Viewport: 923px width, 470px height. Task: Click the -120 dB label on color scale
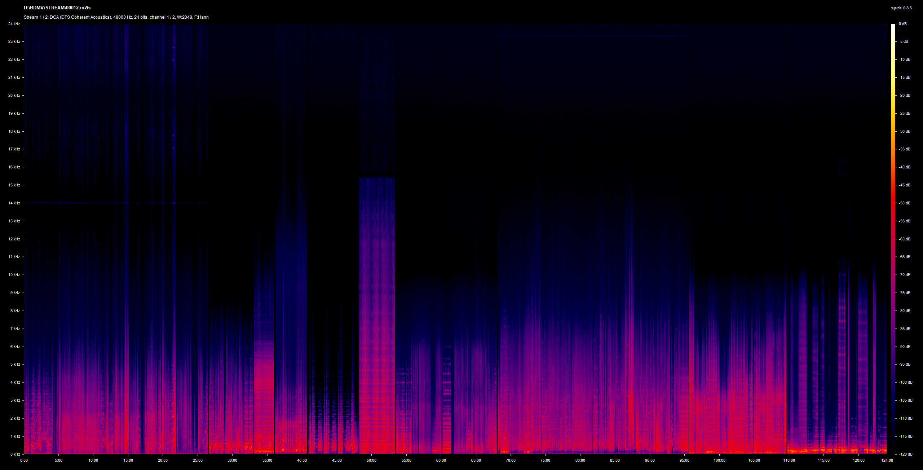(x=905, y=454)
